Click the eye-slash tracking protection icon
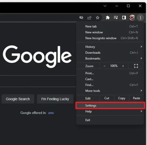147x145 pixels. [81, 18]
